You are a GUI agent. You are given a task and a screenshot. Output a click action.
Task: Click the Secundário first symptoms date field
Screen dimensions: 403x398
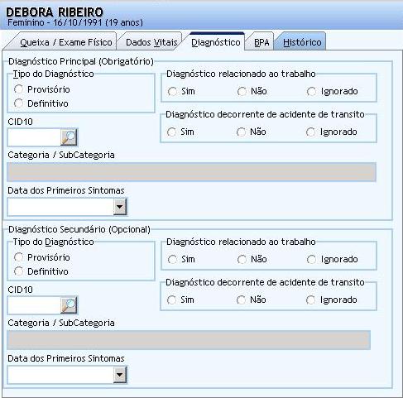pos(60,375)
